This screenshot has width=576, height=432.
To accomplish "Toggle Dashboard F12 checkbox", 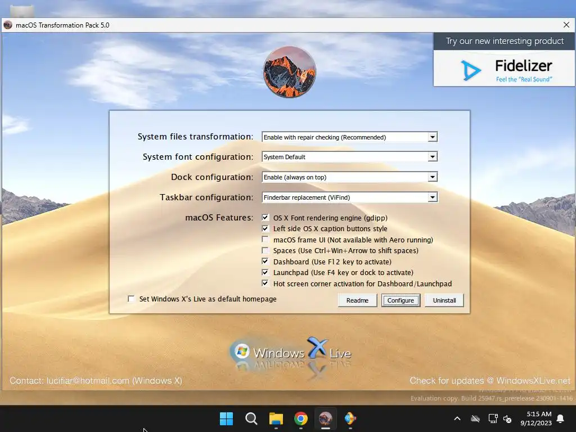I will tap(265, 262).
